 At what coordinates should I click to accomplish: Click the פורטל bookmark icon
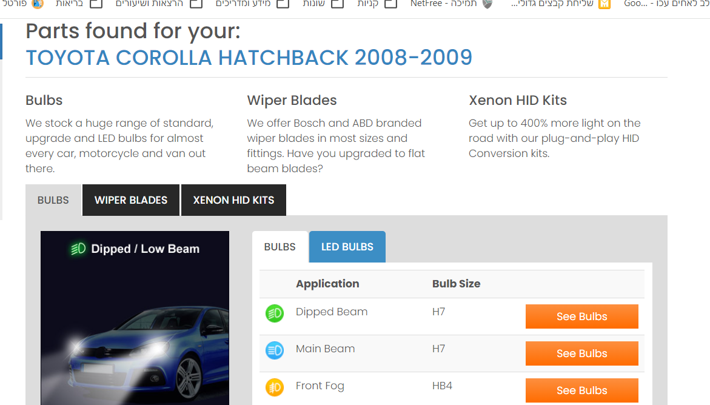(x=38, y=4)
